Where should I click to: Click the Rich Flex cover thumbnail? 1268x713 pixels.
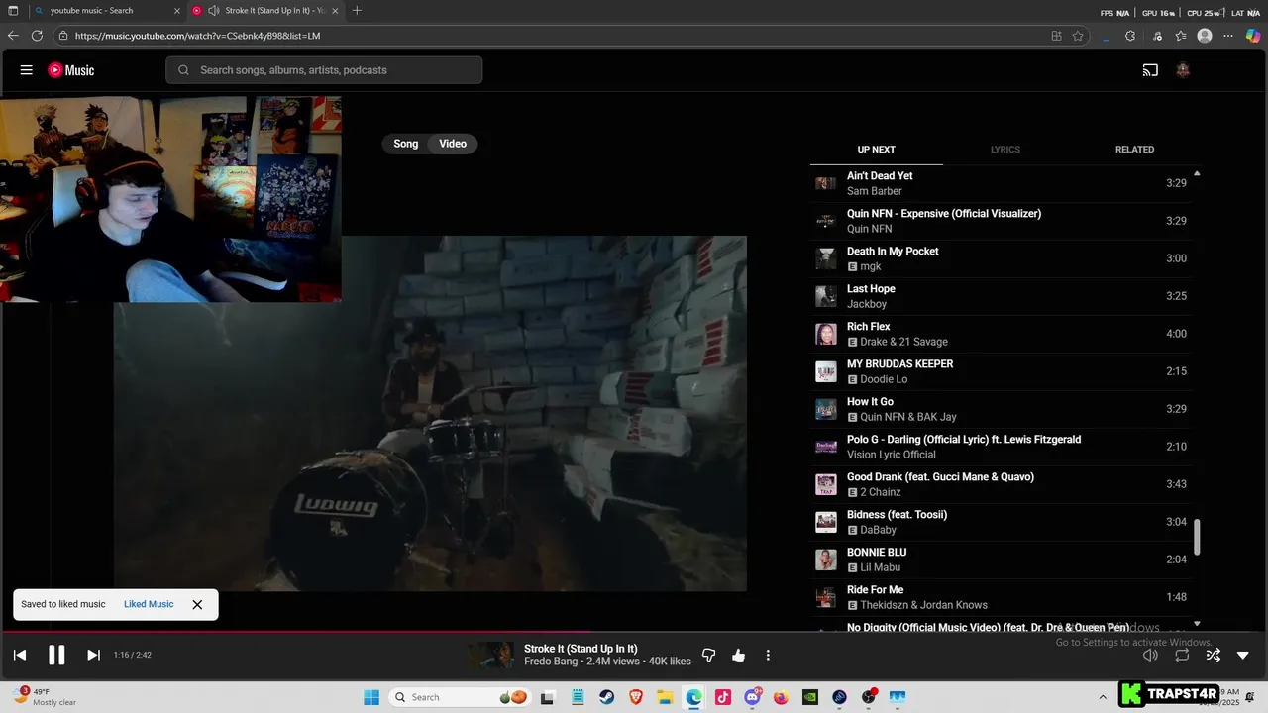tap(825, 334)
